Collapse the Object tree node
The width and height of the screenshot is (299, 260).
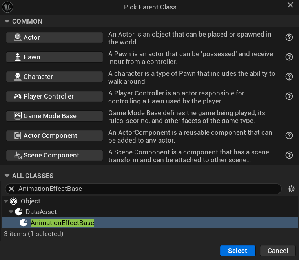coord(6,201)
